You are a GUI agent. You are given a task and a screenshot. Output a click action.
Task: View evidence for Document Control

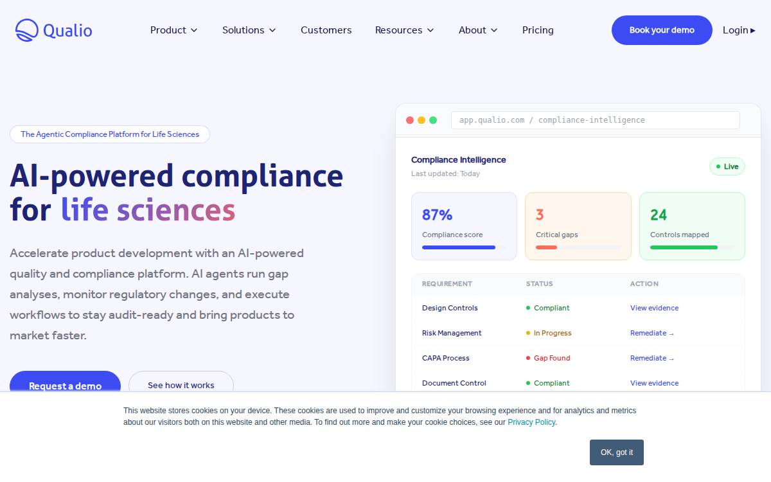[x=654, y=383]
